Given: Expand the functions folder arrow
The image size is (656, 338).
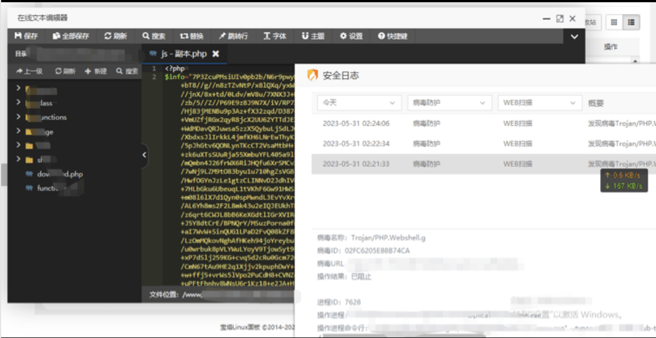Looking at the screenshot, I should (x=19, y=117).
